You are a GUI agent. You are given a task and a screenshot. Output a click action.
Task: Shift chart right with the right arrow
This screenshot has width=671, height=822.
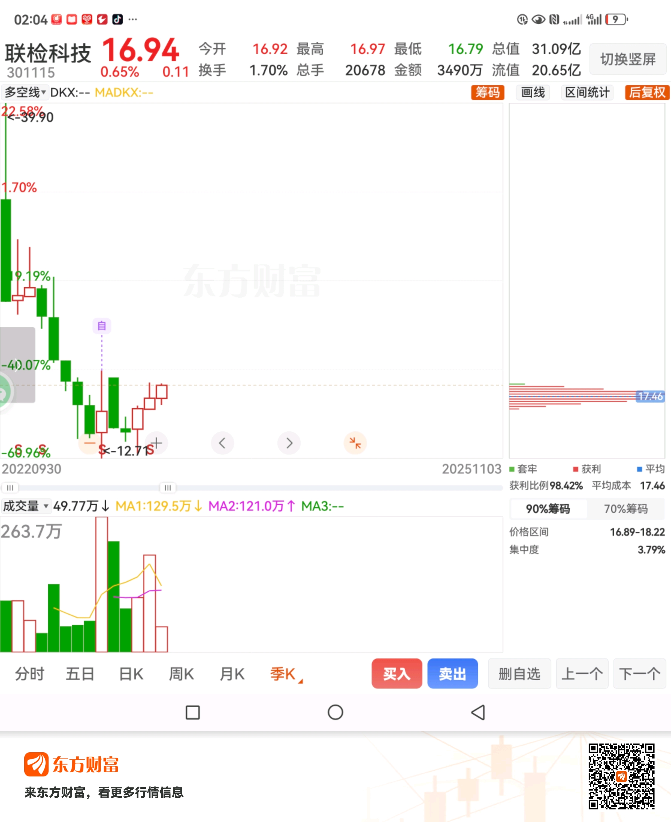coord(289,443)
